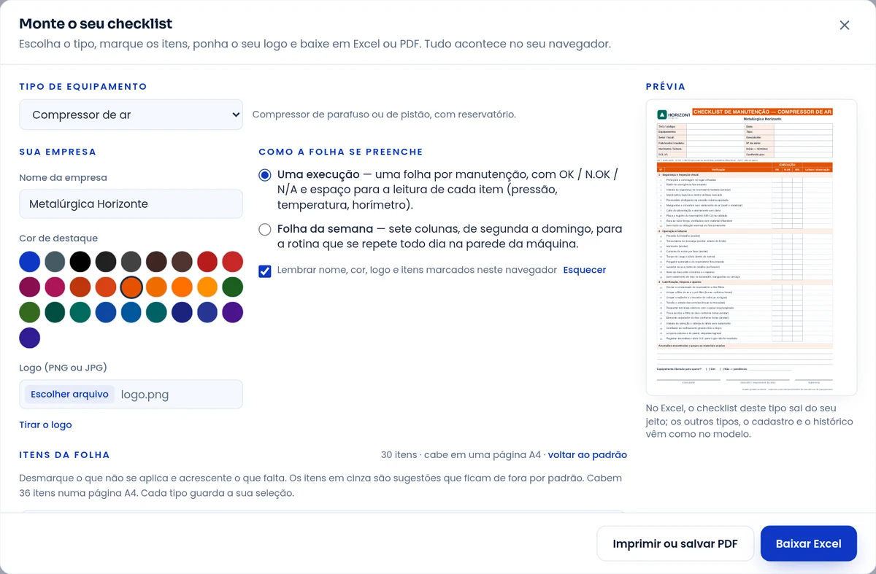876x574 pixels.
Task: Click the Tirar o logo link
Action: point(45,424)
